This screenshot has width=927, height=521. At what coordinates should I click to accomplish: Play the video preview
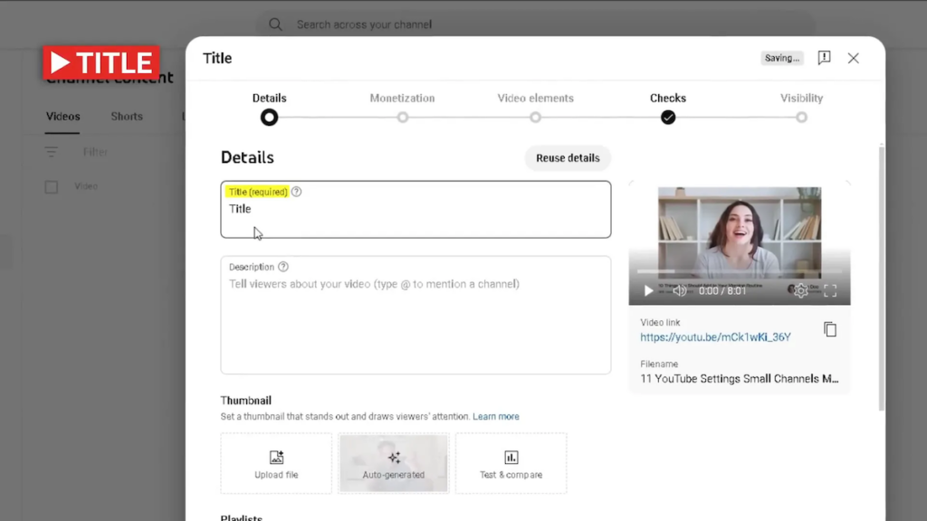coord(648,290)
